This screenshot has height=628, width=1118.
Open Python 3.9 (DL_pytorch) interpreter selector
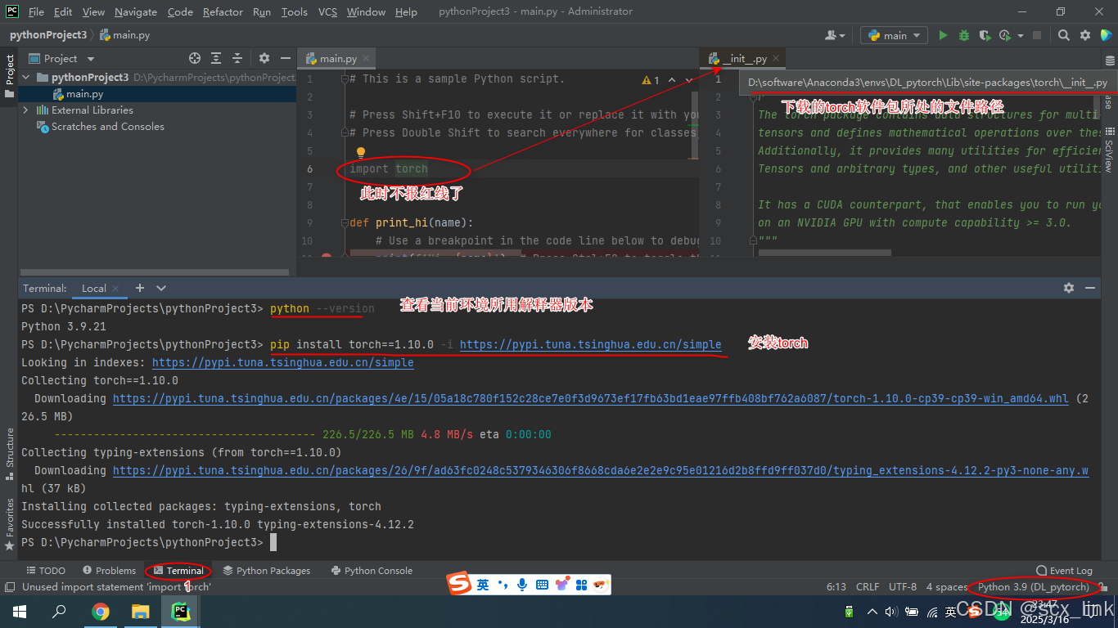[1034, 586]
